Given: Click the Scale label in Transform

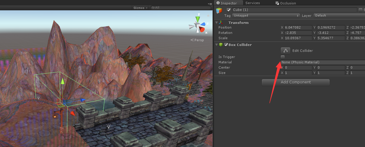Looking at the screenshot, I should click(223, 38).
